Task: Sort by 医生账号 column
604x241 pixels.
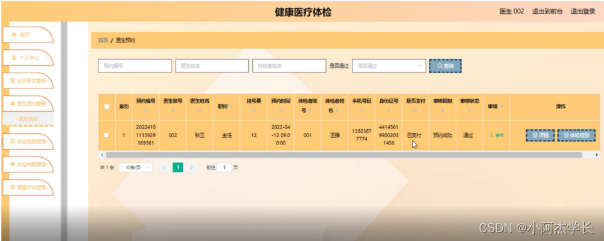Action: (172, 111)
